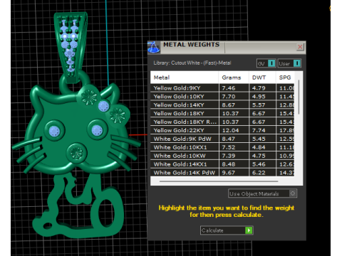Screen dimensions: 342x256
Task: Select the Yellow Gold:18KY R... row
Action: pyautogui.click(x=222, y=122)
